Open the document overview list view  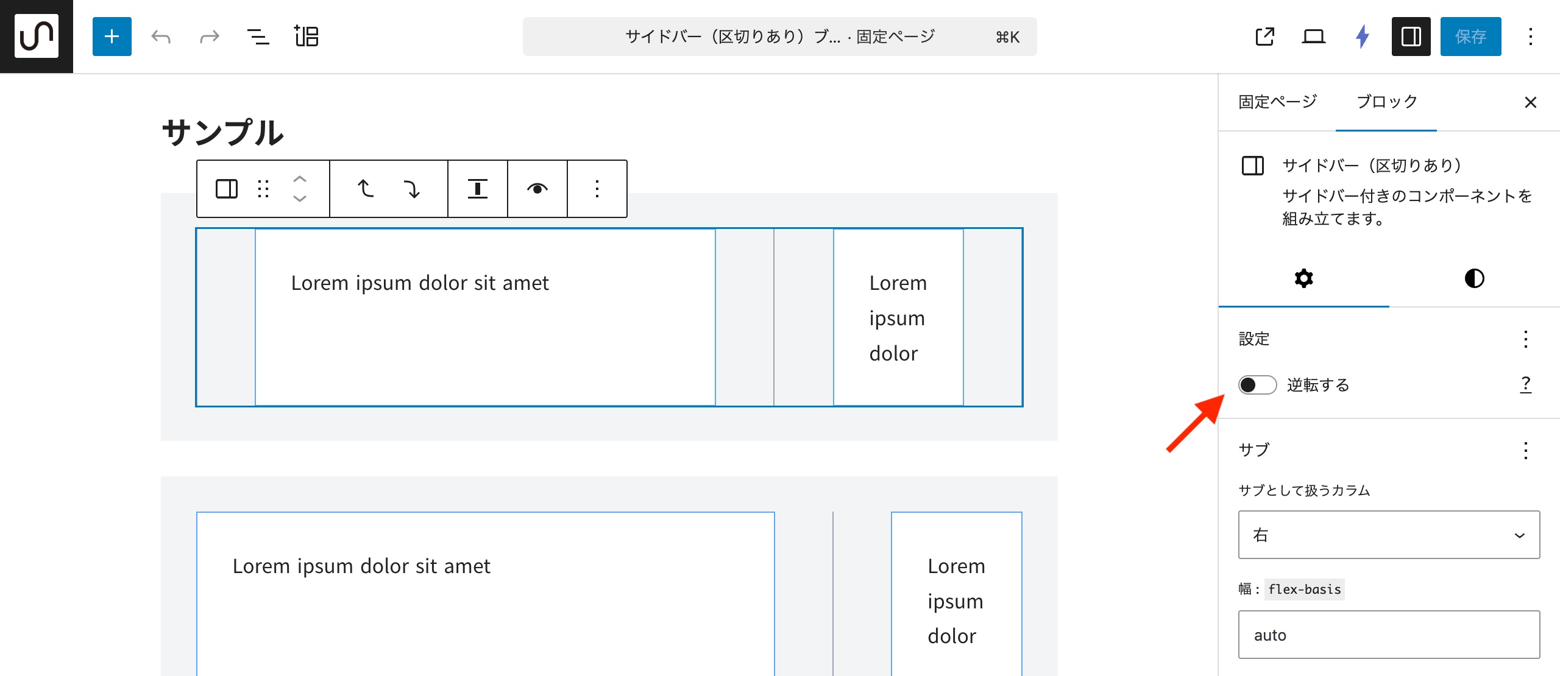(x=258, y=37)
